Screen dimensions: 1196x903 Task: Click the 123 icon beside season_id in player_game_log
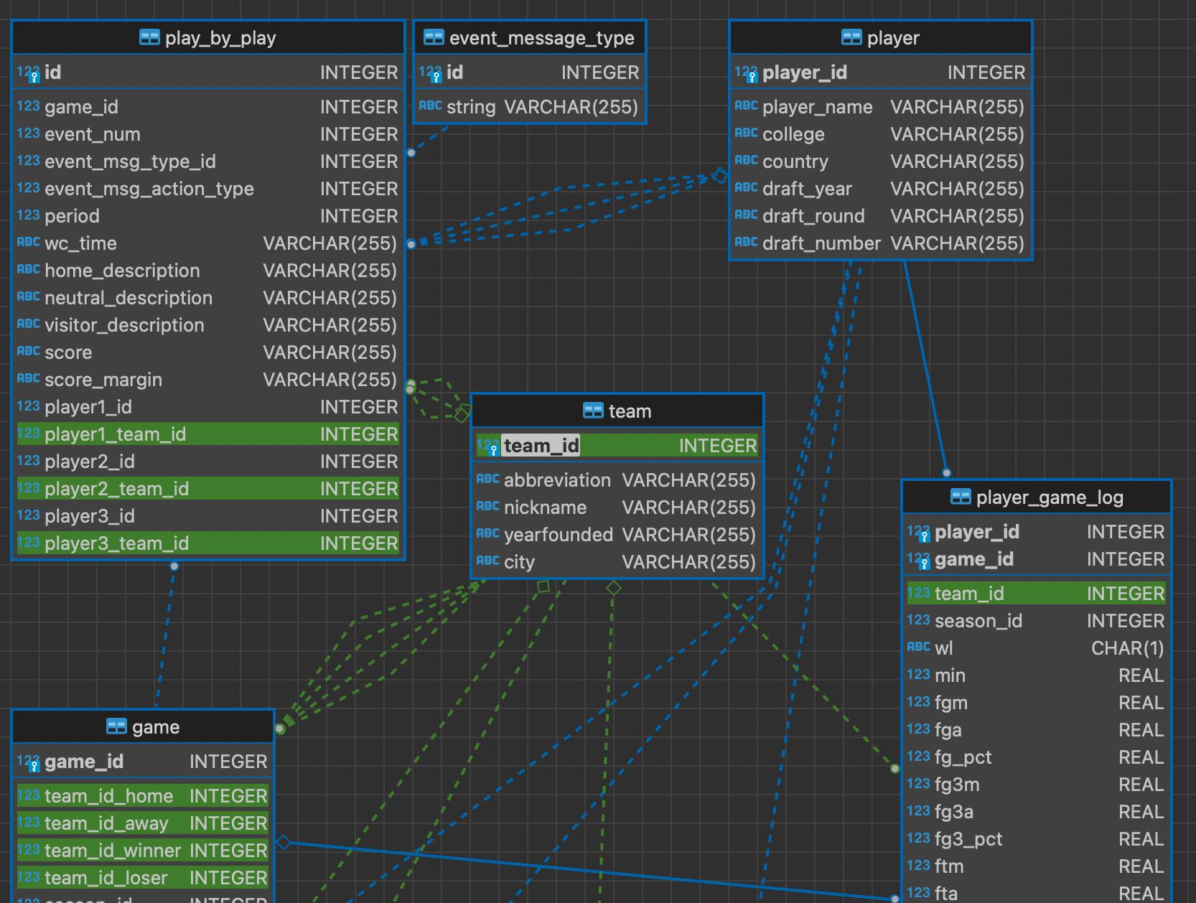[919, 620]
